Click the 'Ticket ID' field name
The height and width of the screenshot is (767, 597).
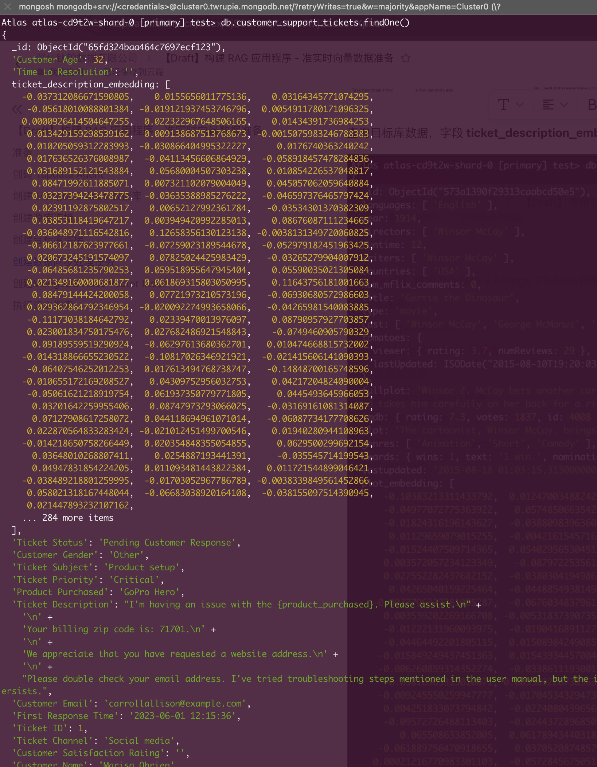42,728
